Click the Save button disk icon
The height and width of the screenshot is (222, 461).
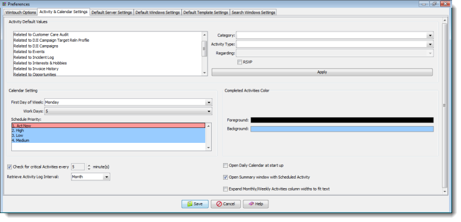(190, 204)
